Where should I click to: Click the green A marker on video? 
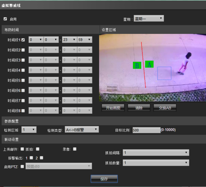(149, 64)
